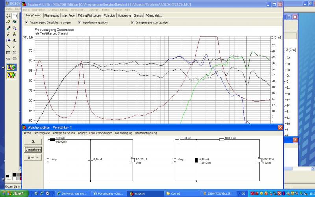Open the Bauteiloptimierung menu
Image resolution: width=315 pixels, height=197 pixels.
145,133
